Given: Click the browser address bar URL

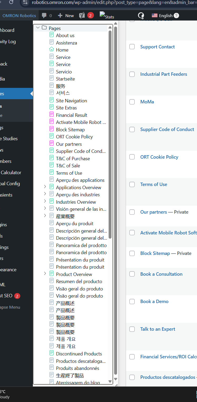Looking at the screenshot, I should [114, 3].
